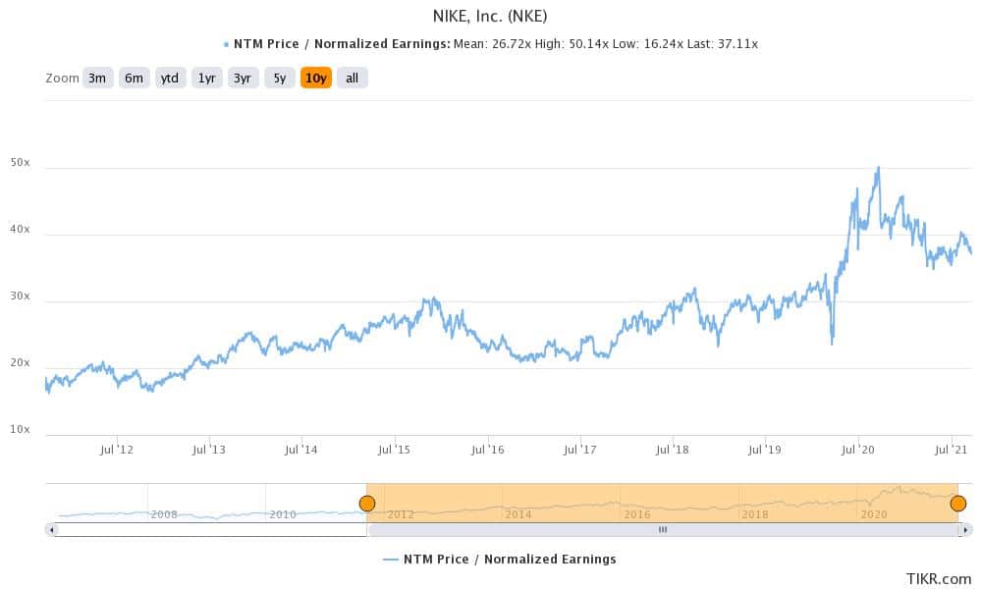
Task: Click the Jul '21 x-axis label
Action: pos(951,450)
